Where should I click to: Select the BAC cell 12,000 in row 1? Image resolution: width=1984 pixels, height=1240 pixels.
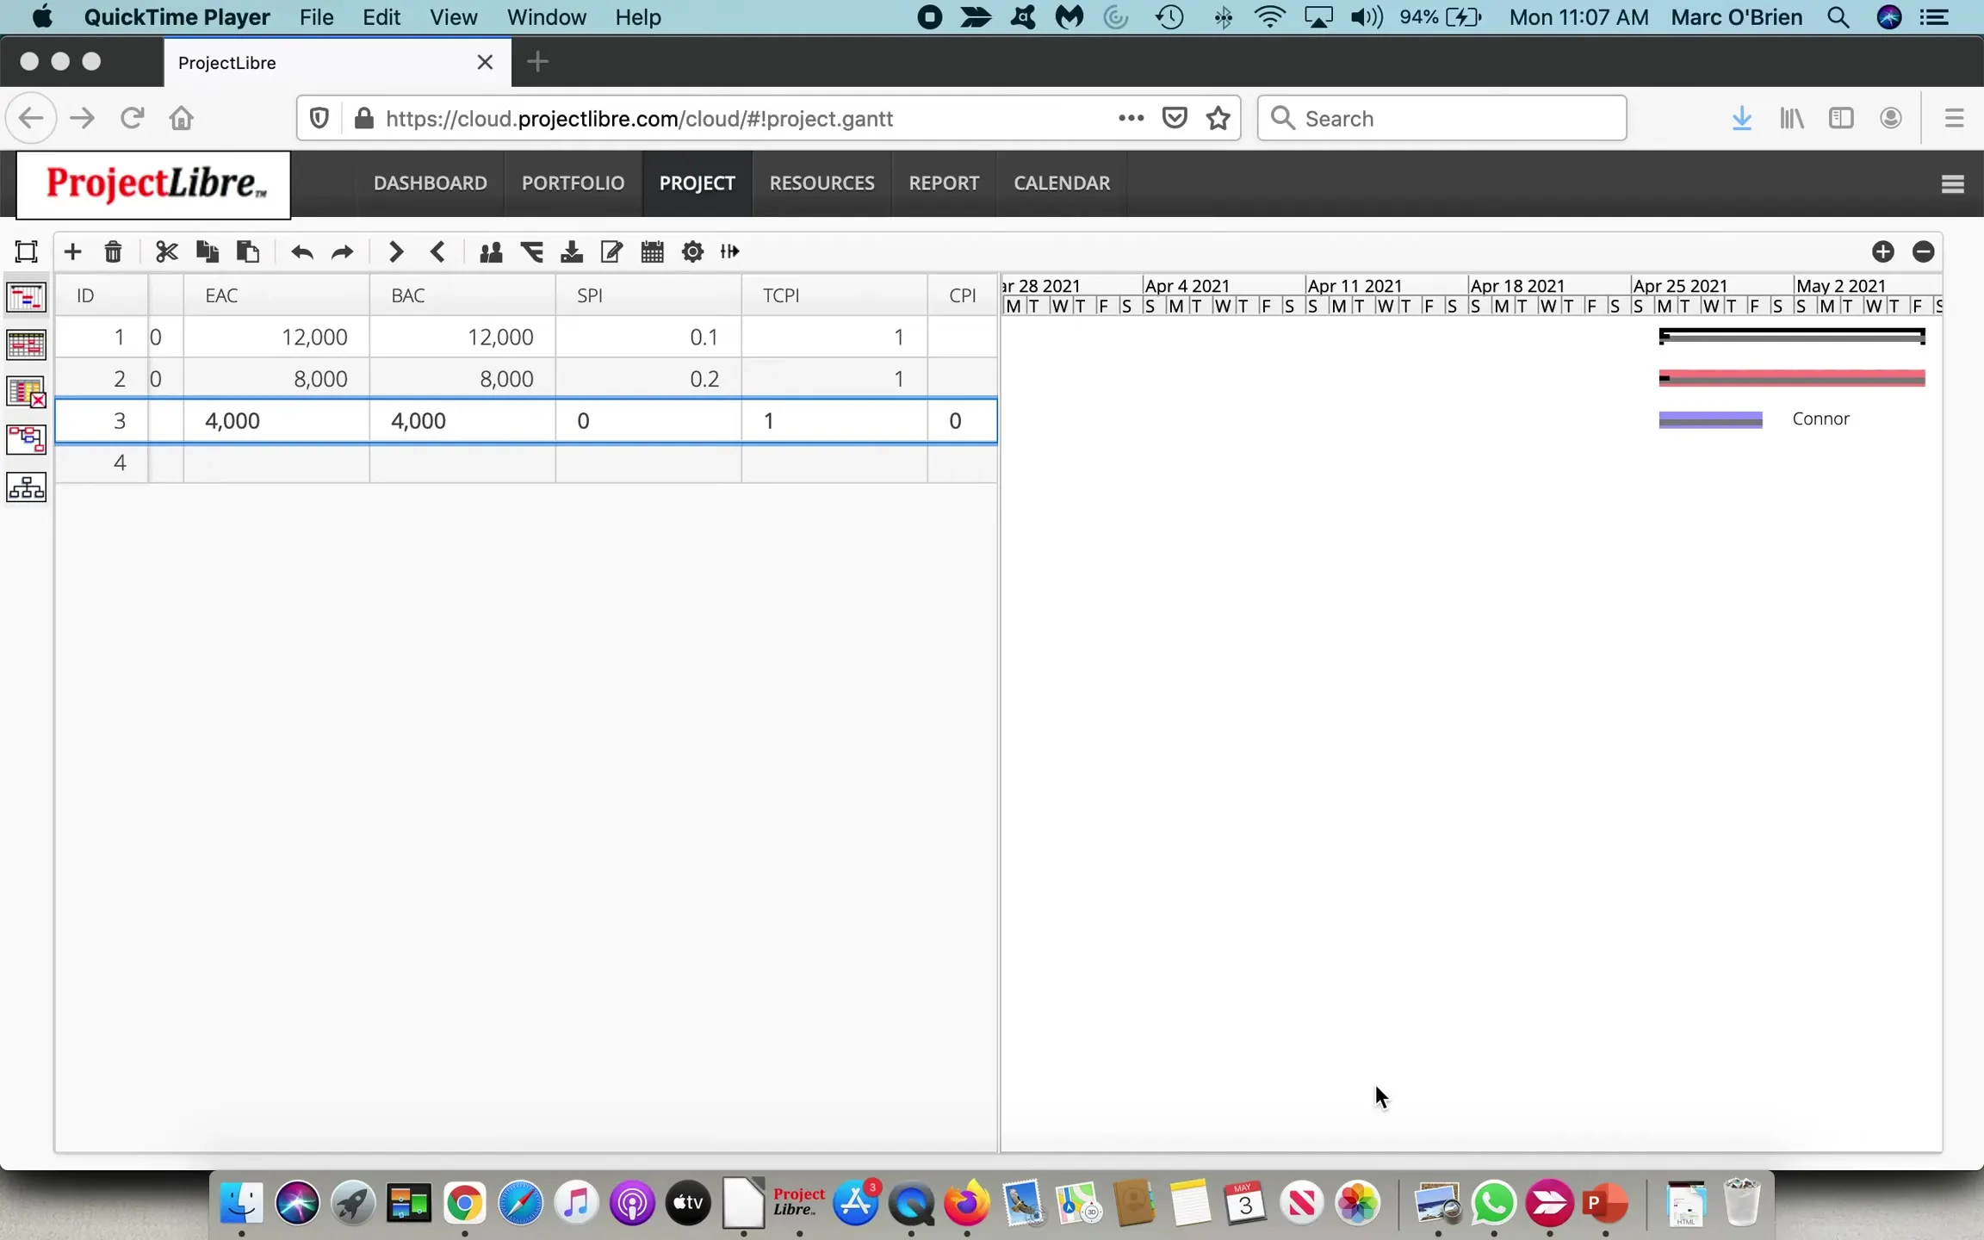pyautogui.click(x=462, y=337)
